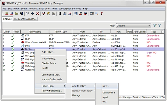Sort by the Order column header
The height and width of the screenshot is (105, 167).
pyautogui.click(x=7, y=32)
